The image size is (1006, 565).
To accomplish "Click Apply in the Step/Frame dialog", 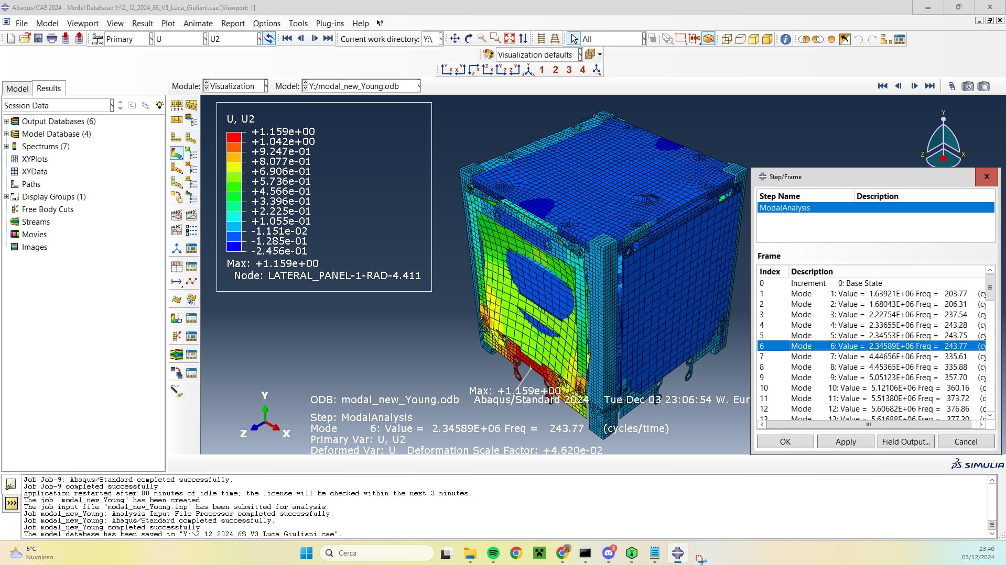I will (x=845, y=441).
